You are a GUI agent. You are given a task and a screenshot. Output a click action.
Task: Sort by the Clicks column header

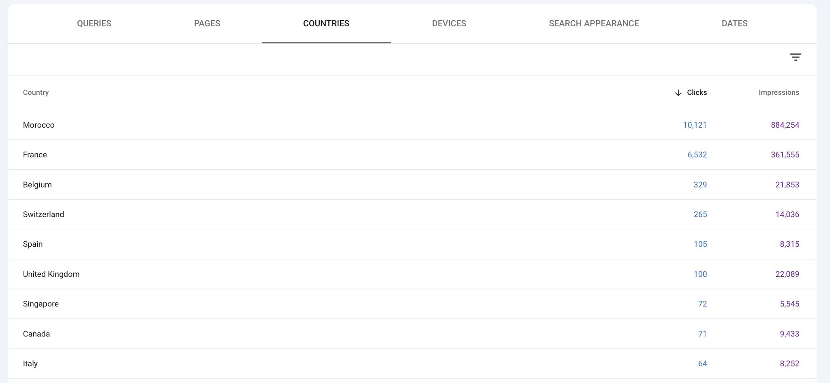pos(697,92)
